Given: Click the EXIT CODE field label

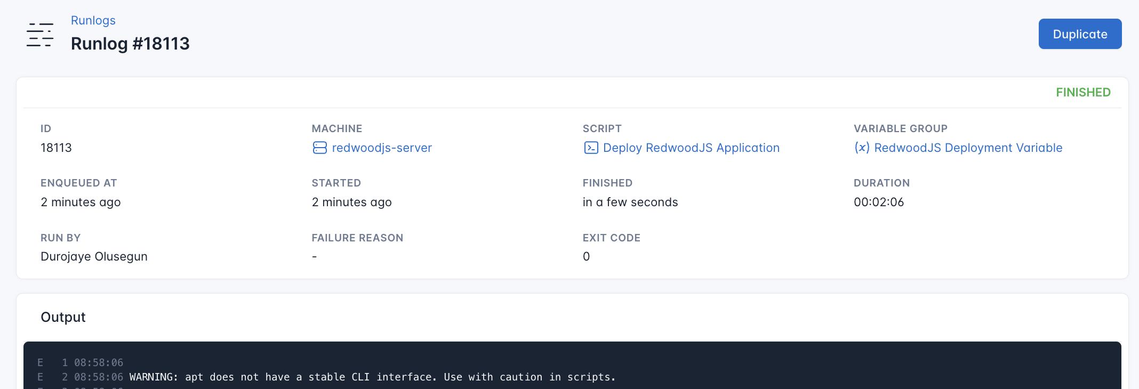Looking at the screenshot, I should pyautogui.click(x=612, y=238).
